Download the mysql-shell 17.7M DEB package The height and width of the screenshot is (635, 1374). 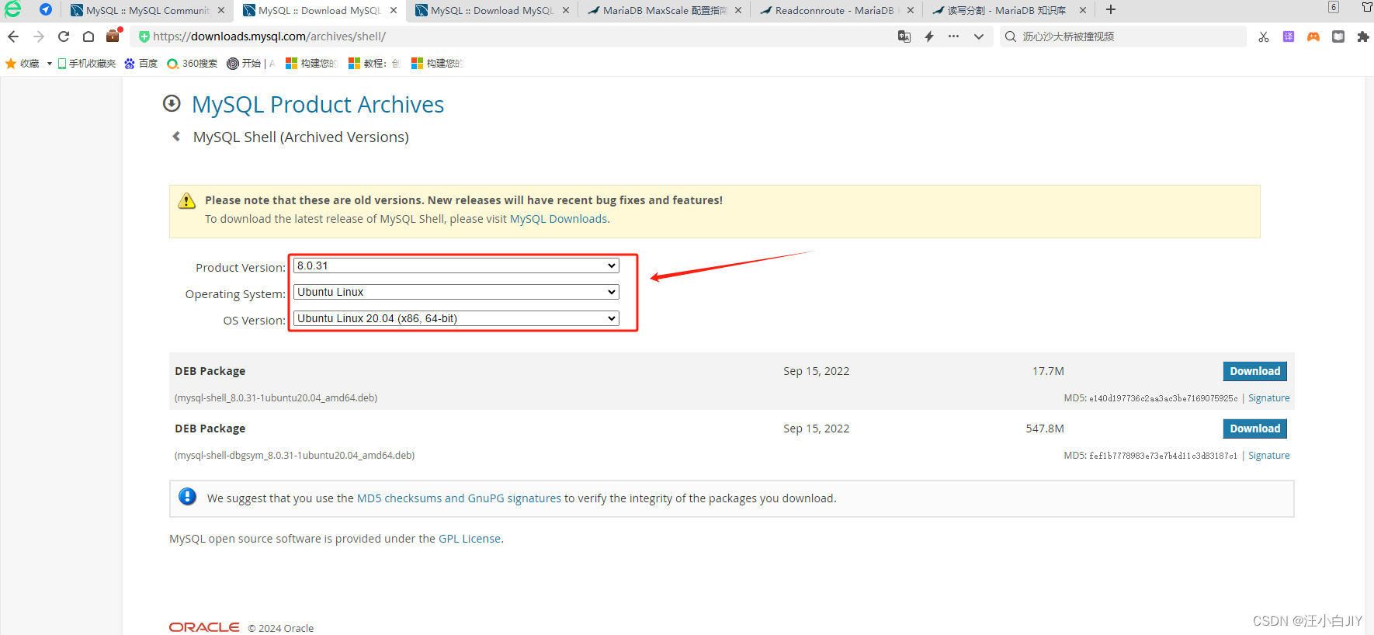[x=1254, y=371]
